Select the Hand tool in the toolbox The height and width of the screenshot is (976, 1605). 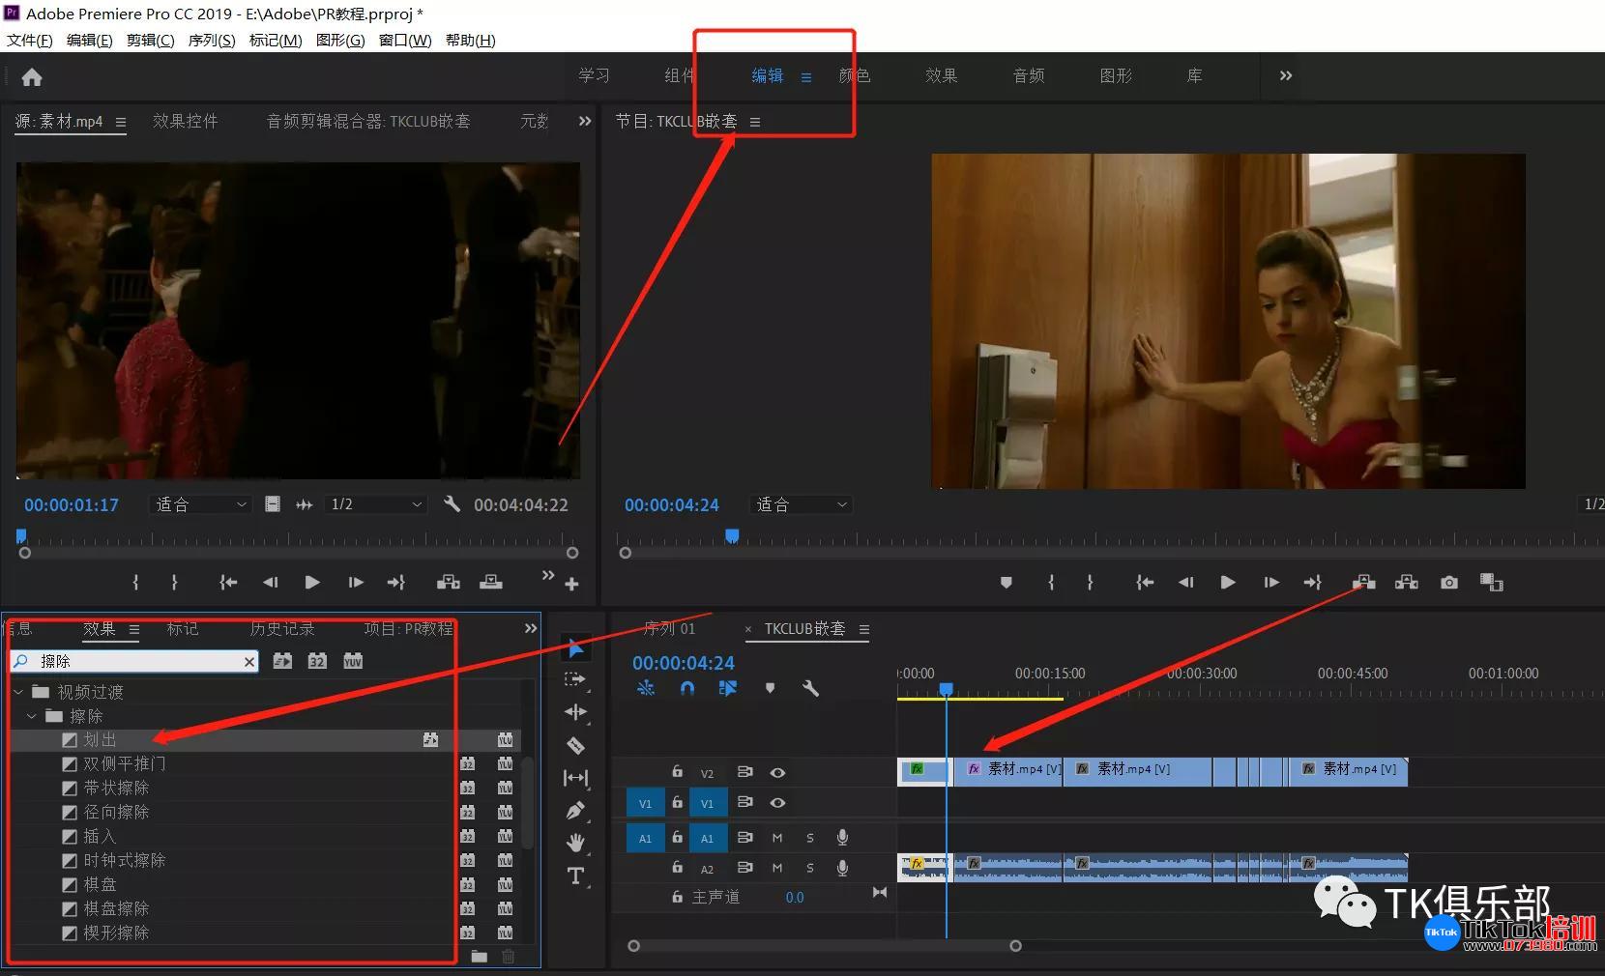[575, 843]
